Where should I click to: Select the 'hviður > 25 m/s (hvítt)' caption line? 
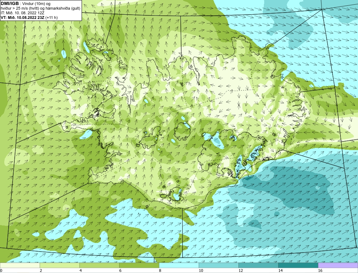click(x=40, y=8)
